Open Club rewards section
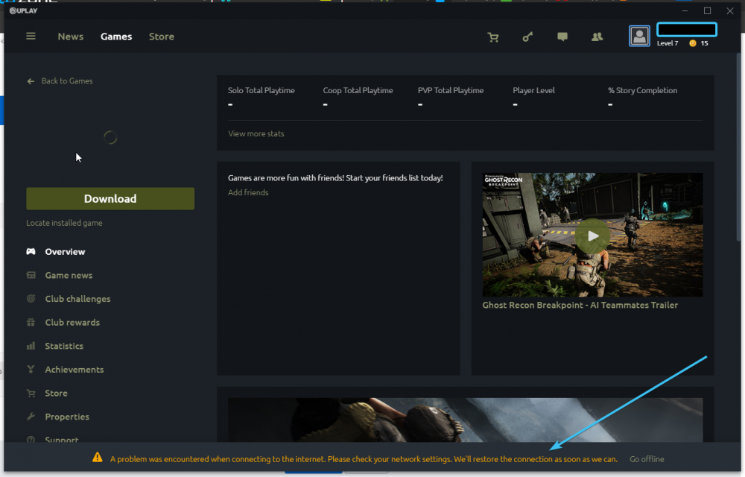 [x=72, y=322]
